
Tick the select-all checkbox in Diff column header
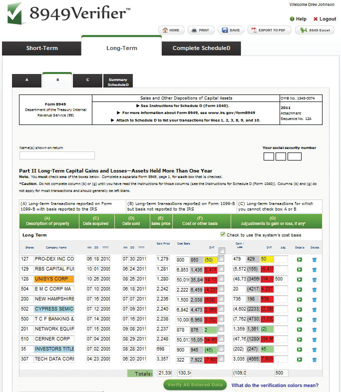(222, 251)
